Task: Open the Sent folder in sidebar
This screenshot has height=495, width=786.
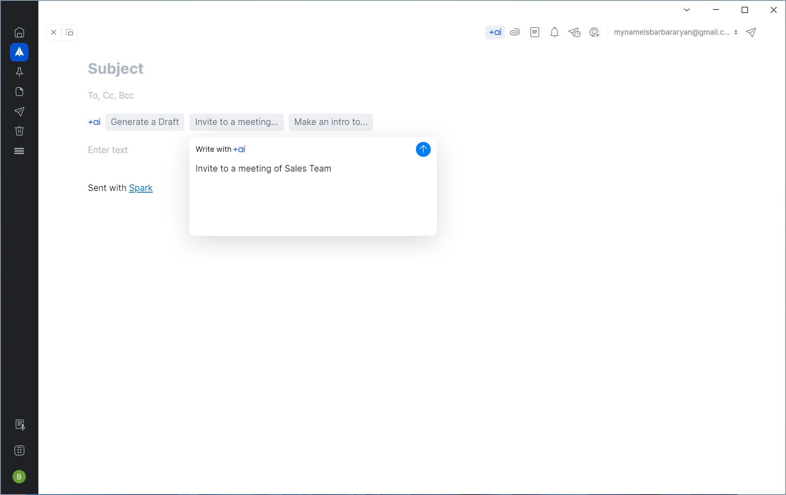Action: pyautogui.click(x=19, y=111)
